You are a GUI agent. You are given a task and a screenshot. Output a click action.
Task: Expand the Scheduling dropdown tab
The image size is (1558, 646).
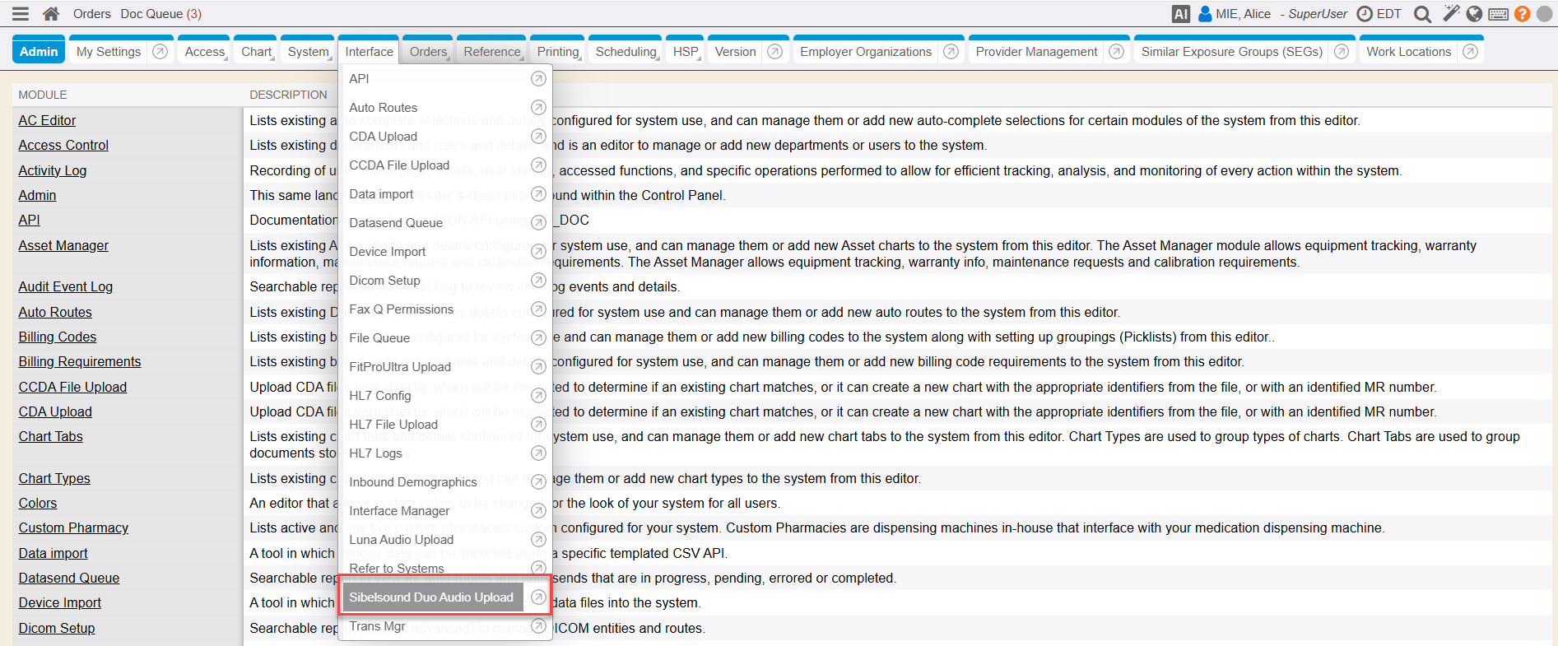coord(626,52)
